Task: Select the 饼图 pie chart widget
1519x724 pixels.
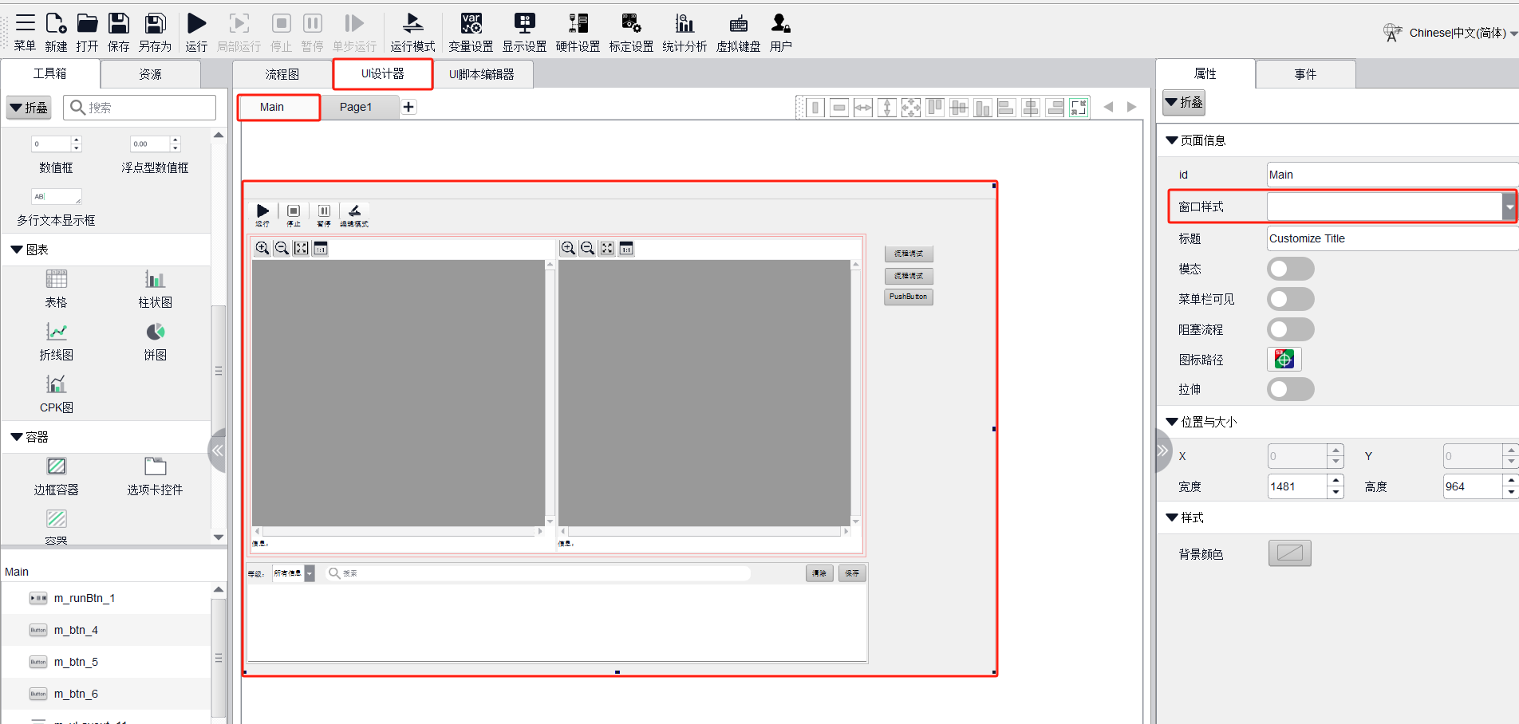Action: click(155, 342)
